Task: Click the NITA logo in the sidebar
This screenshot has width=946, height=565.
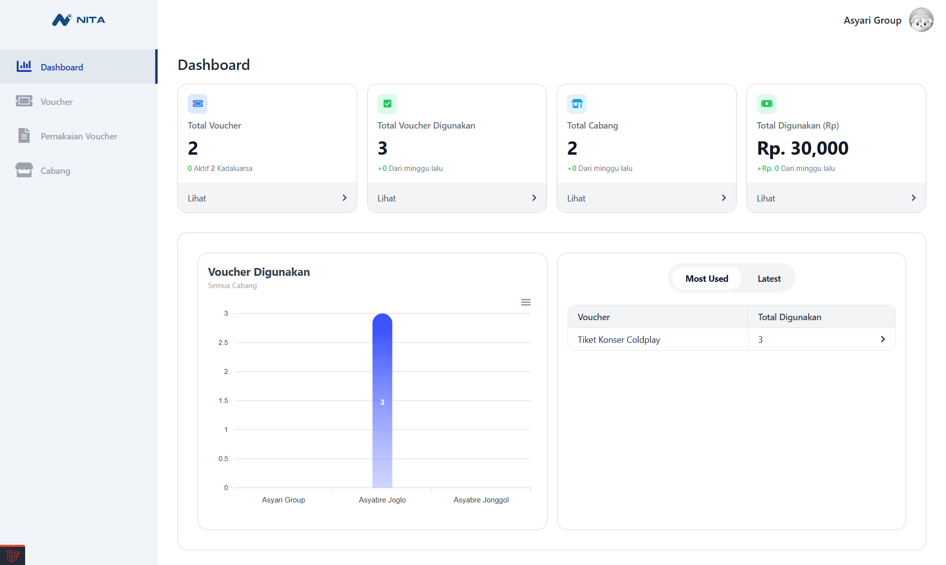Action: coord(78,20)
